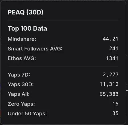
Task: Click the Yaps 30D label
Action: click(21, 84)
